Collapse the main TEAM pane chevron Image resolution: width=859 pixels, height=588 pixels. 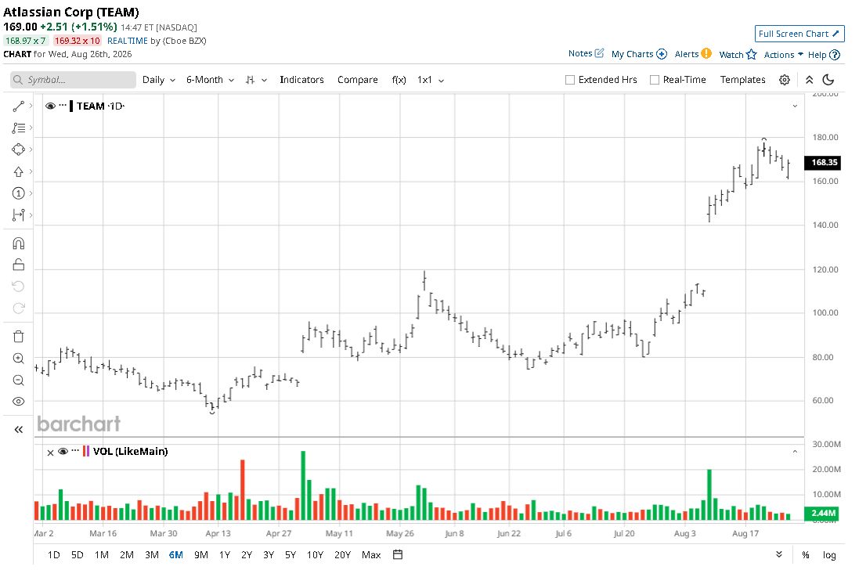[795, 106]
